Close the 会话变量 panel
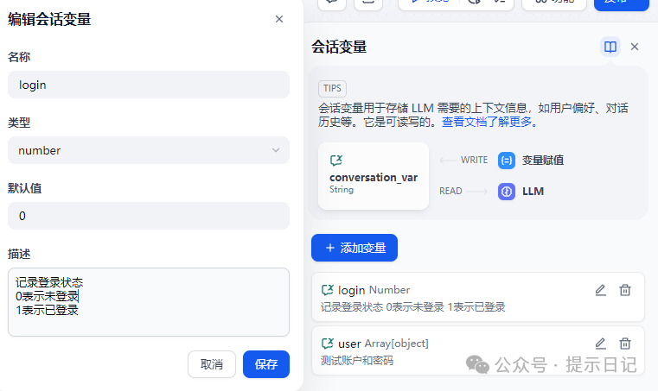 [x=635, y=47]
